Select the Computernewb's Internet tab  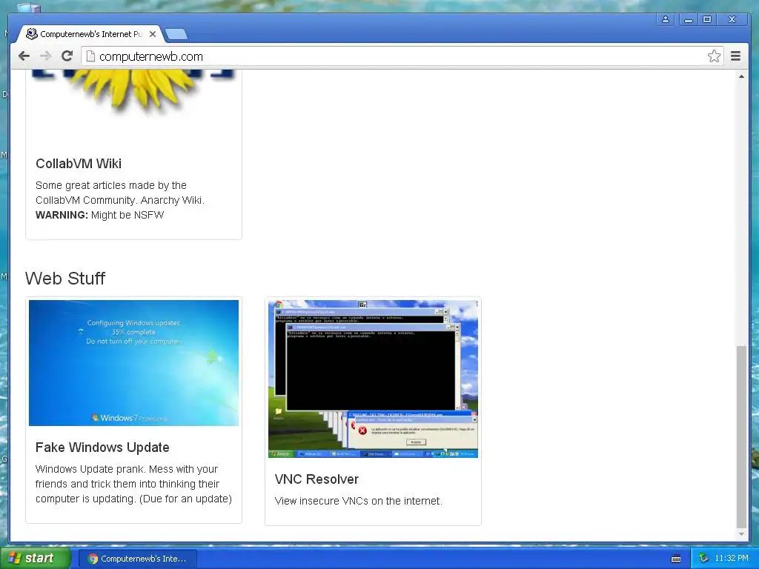pyautogui.click(x=91, y=34)
